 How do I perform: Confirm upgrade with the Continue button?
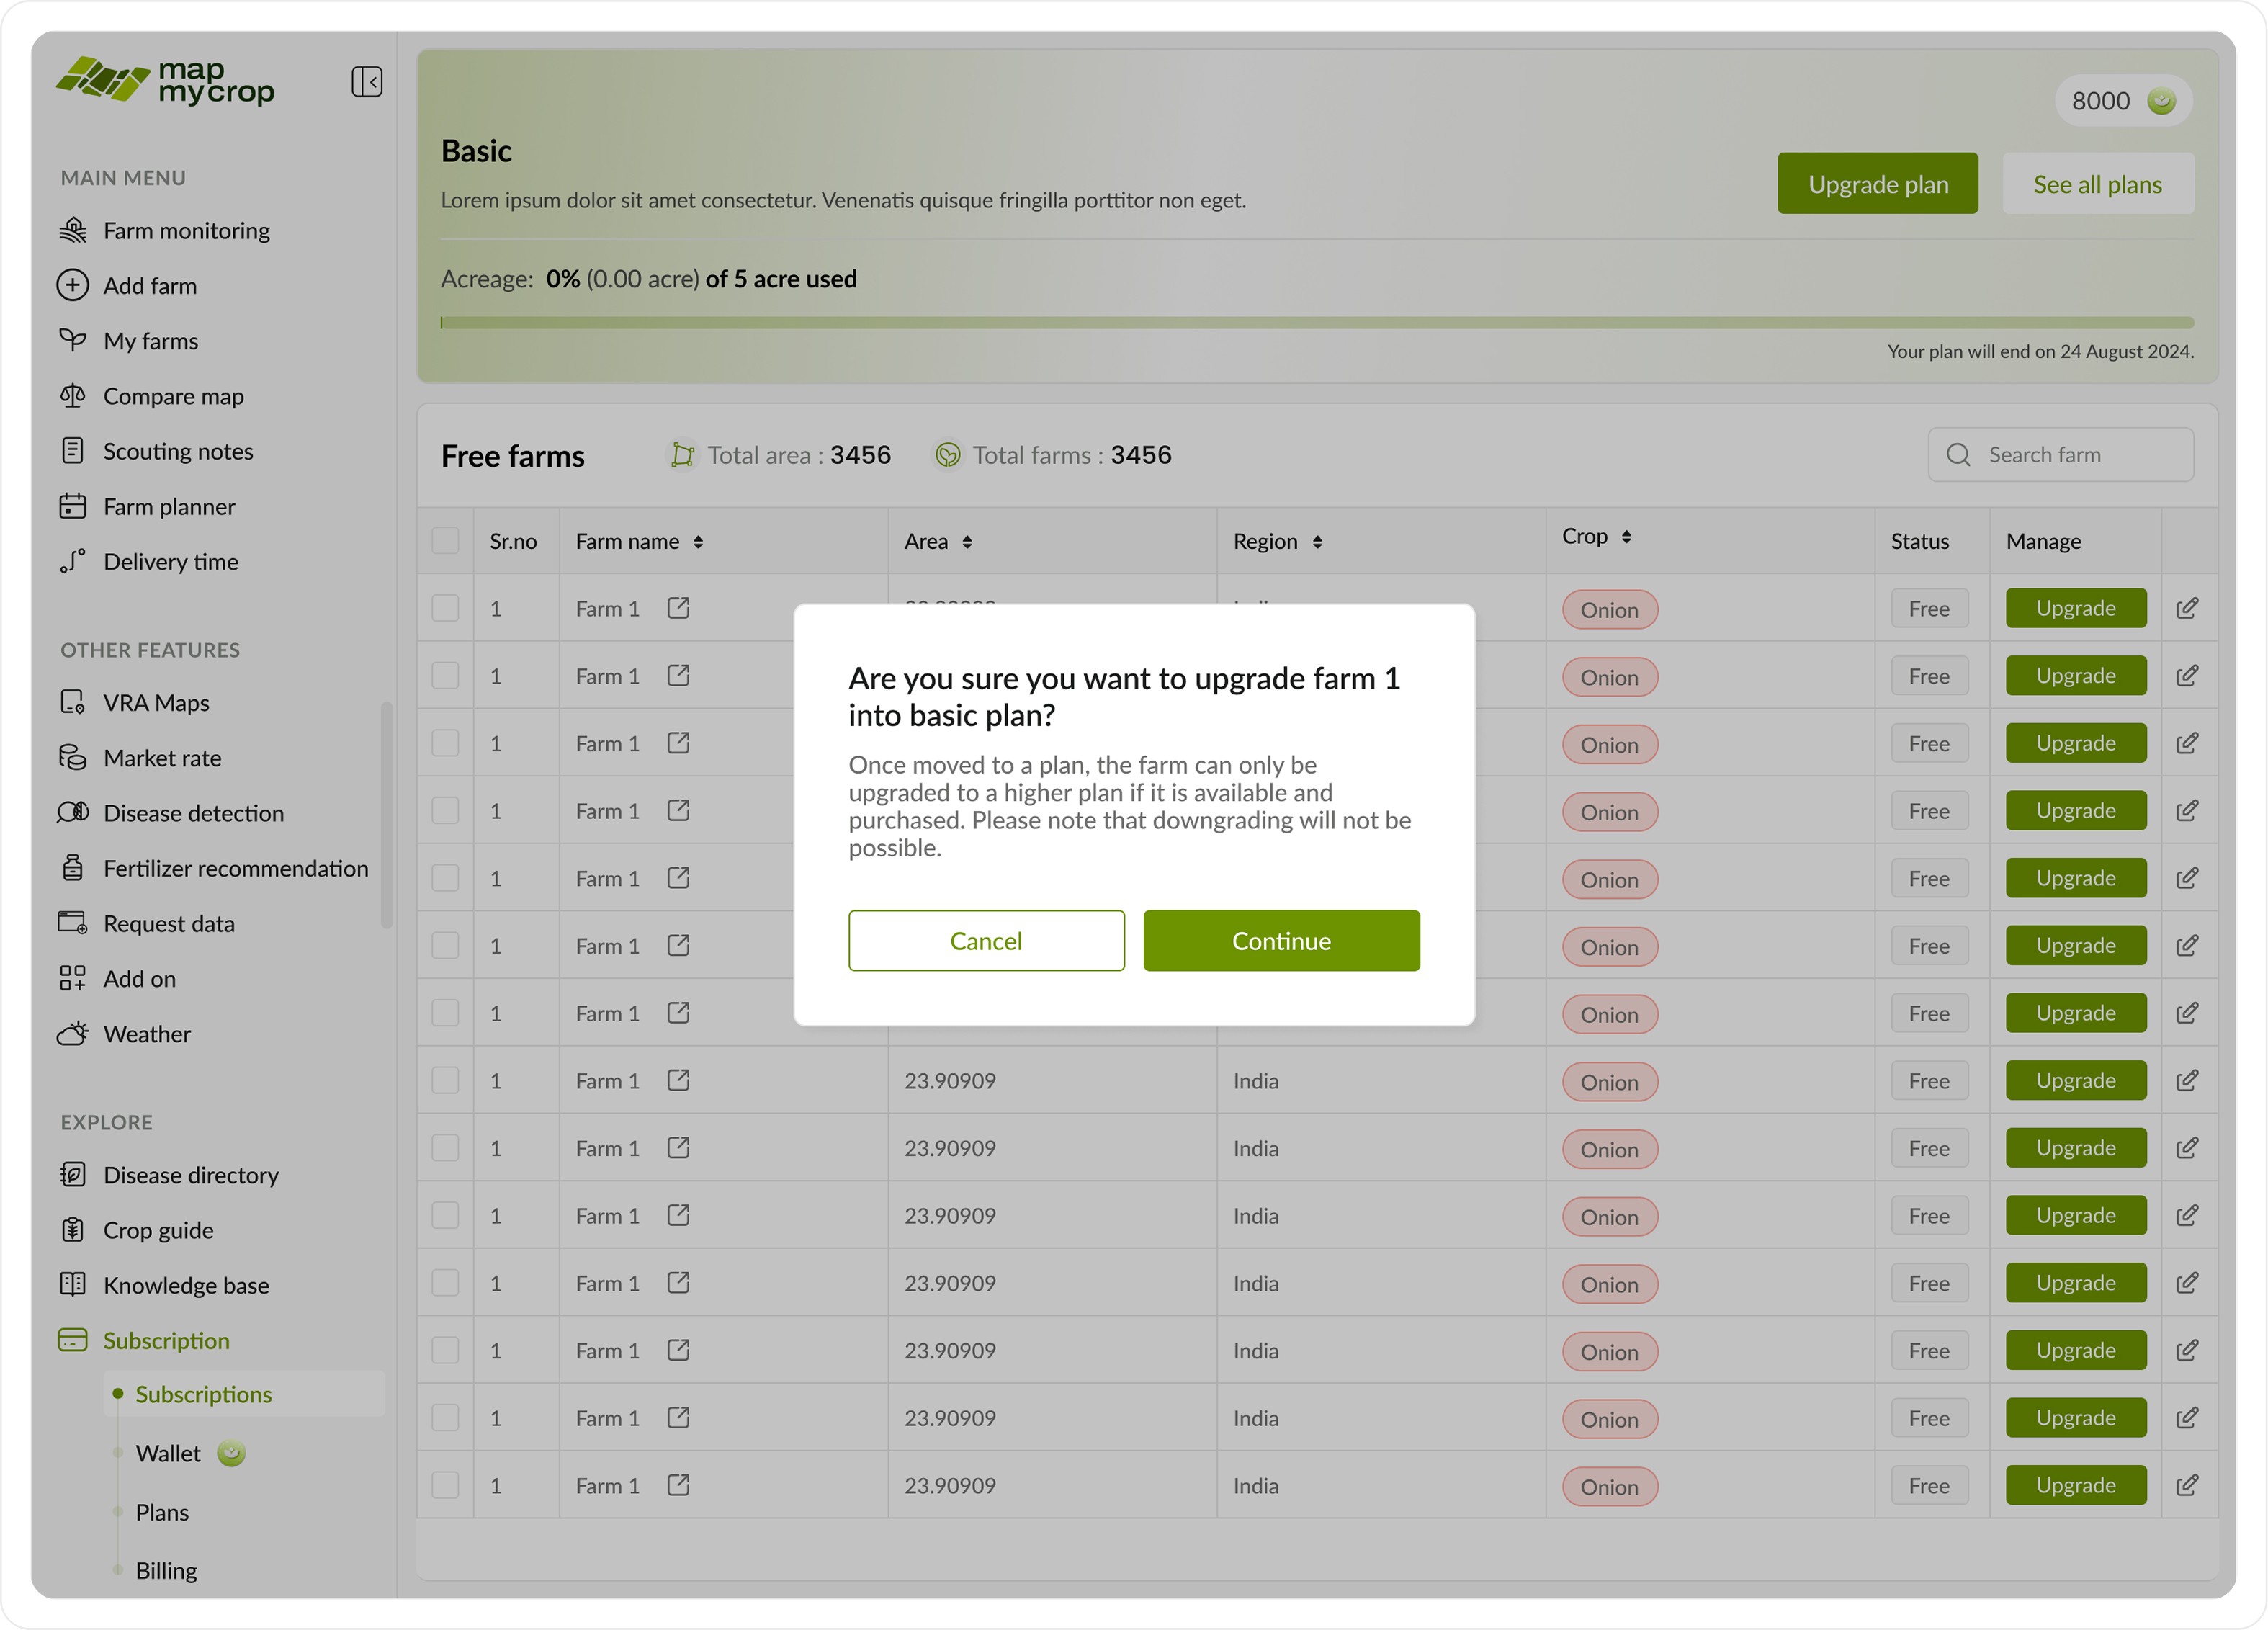click(1281, 940)
